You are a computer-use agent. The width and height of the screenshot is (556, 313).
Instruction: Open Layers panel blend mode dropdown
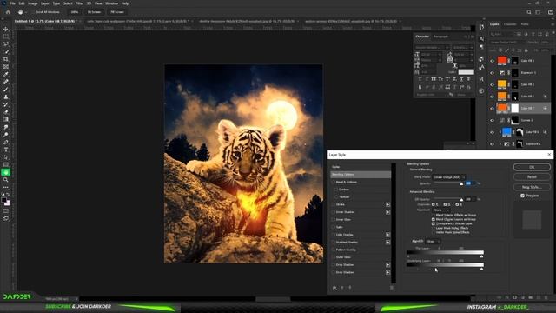(507, 43)
